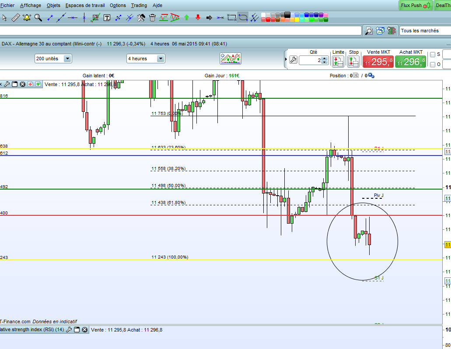Open the RSI indicator wrench settings
Image resolution: width=451 pixels, height=349 pixels.
click(x=69, y=330)
